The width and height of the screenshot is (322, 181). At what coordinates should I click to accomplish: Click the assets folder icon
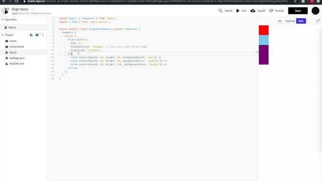[x=7, y=41]
